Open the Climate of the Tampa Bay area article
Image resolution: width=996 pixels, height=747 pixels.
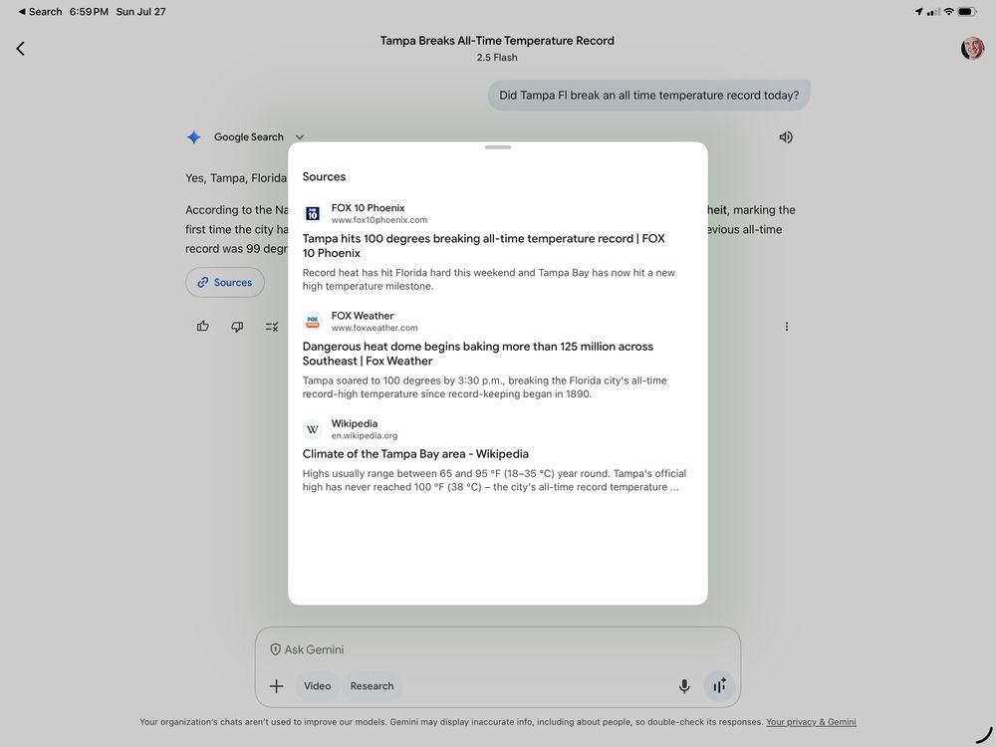(x=415, y=454)
